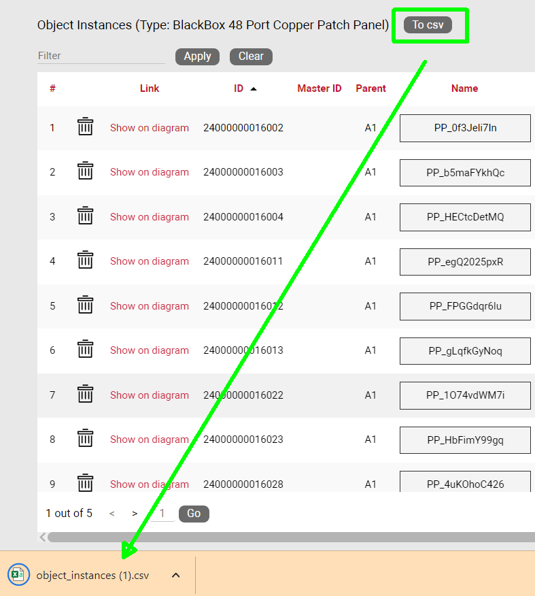The height and width of the screenshot is (596, 535).
Task: Click trash icon for row 9
Action: (85, 483)
